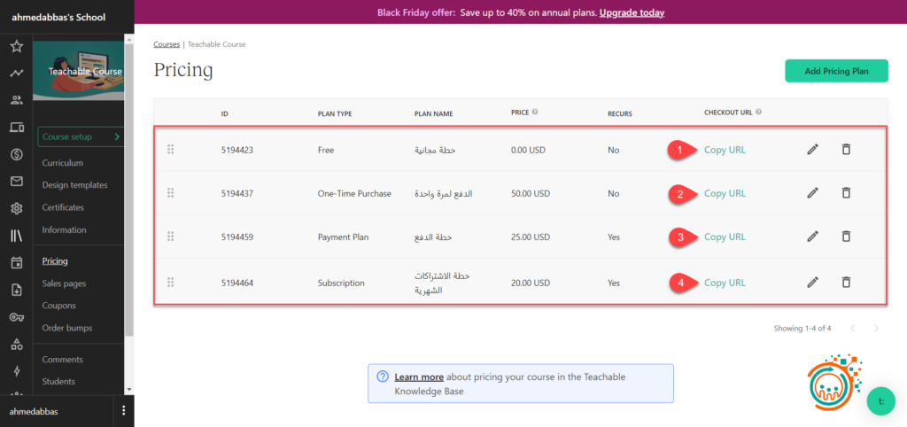Click the Upgrade today link in banner
907x427 pixels.
[632, 12]
